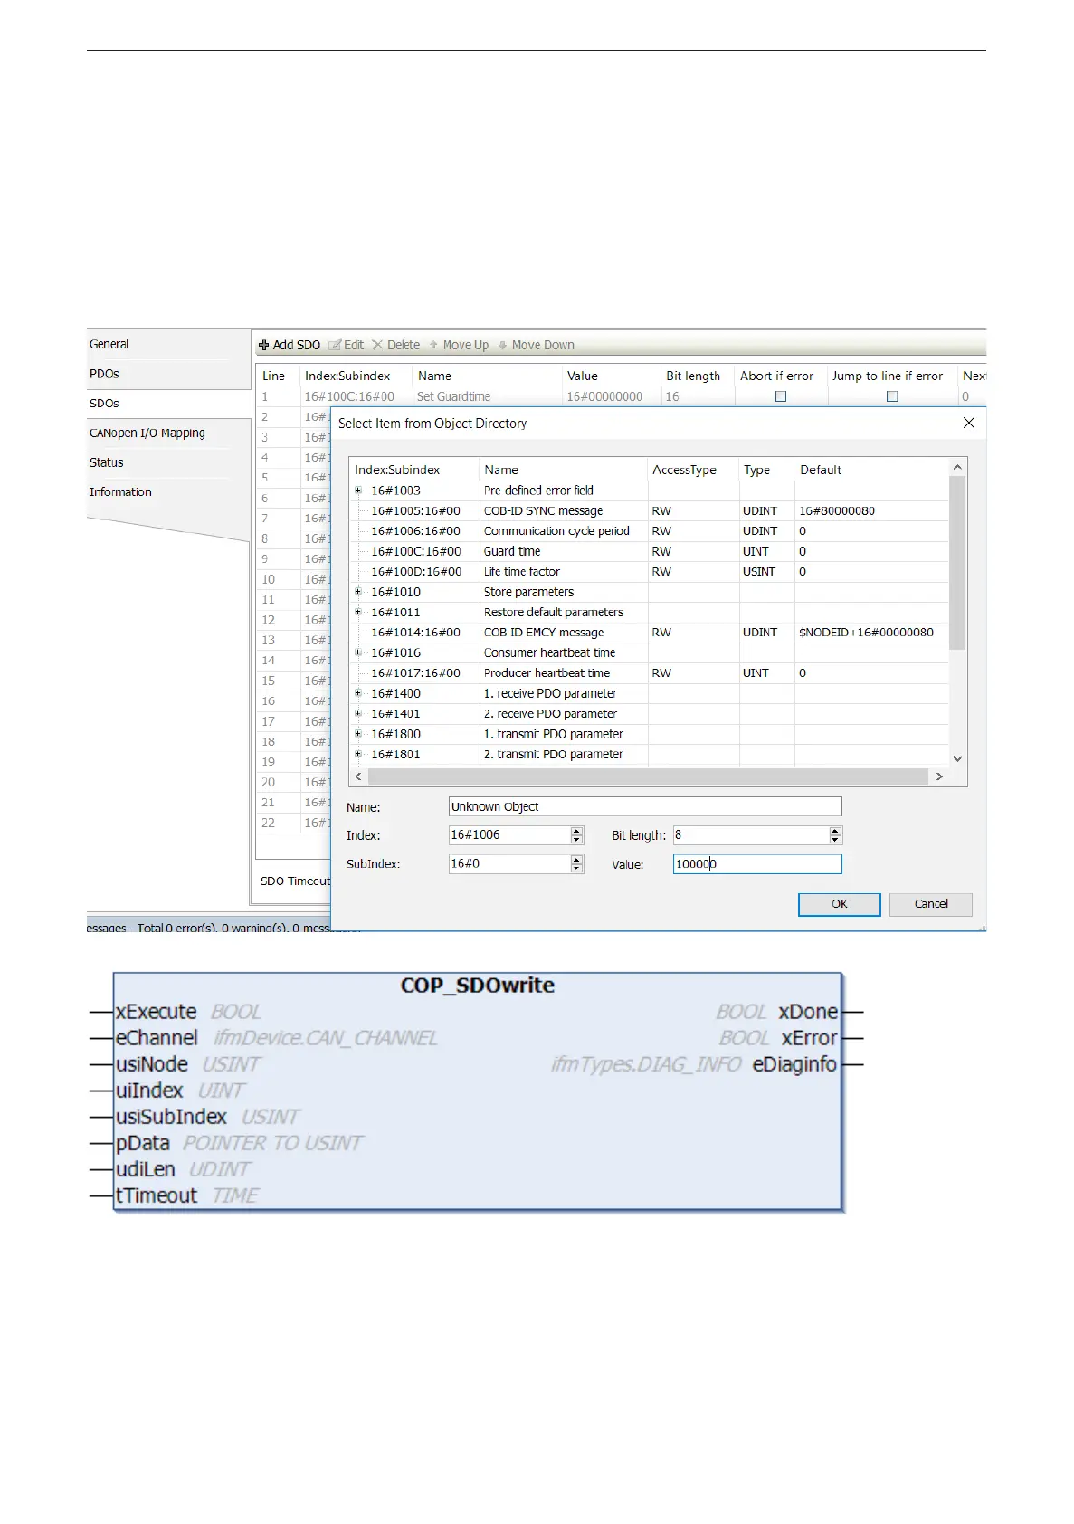Click the Add SDO toolbar button
The width and height of the screenshot is (1074, 1524).
click(x=290, y=345)
